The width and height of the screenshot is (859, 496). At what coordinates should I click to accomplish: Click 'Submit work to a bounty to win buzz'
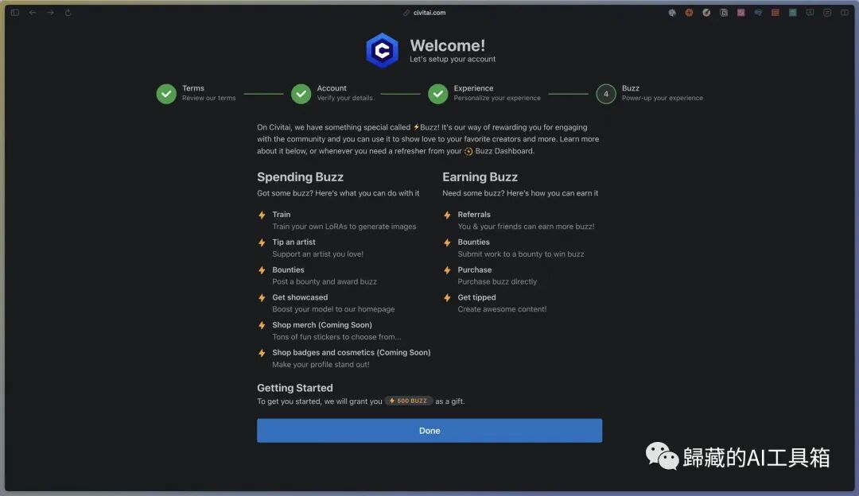click(520, 254)
